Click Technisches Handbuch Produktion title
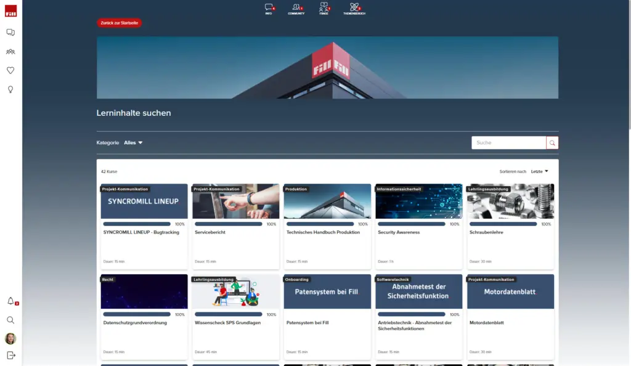631x366 pixels. point(323,232)
